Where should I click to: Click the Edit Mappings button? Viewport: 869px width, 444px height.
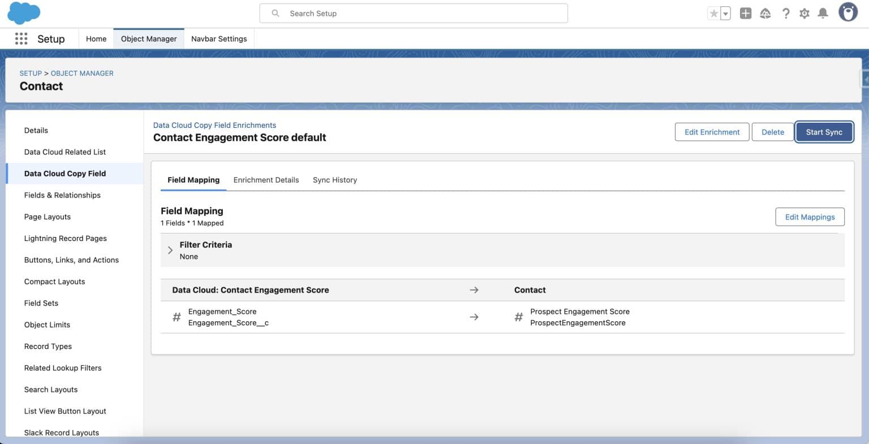click(810, 217)
